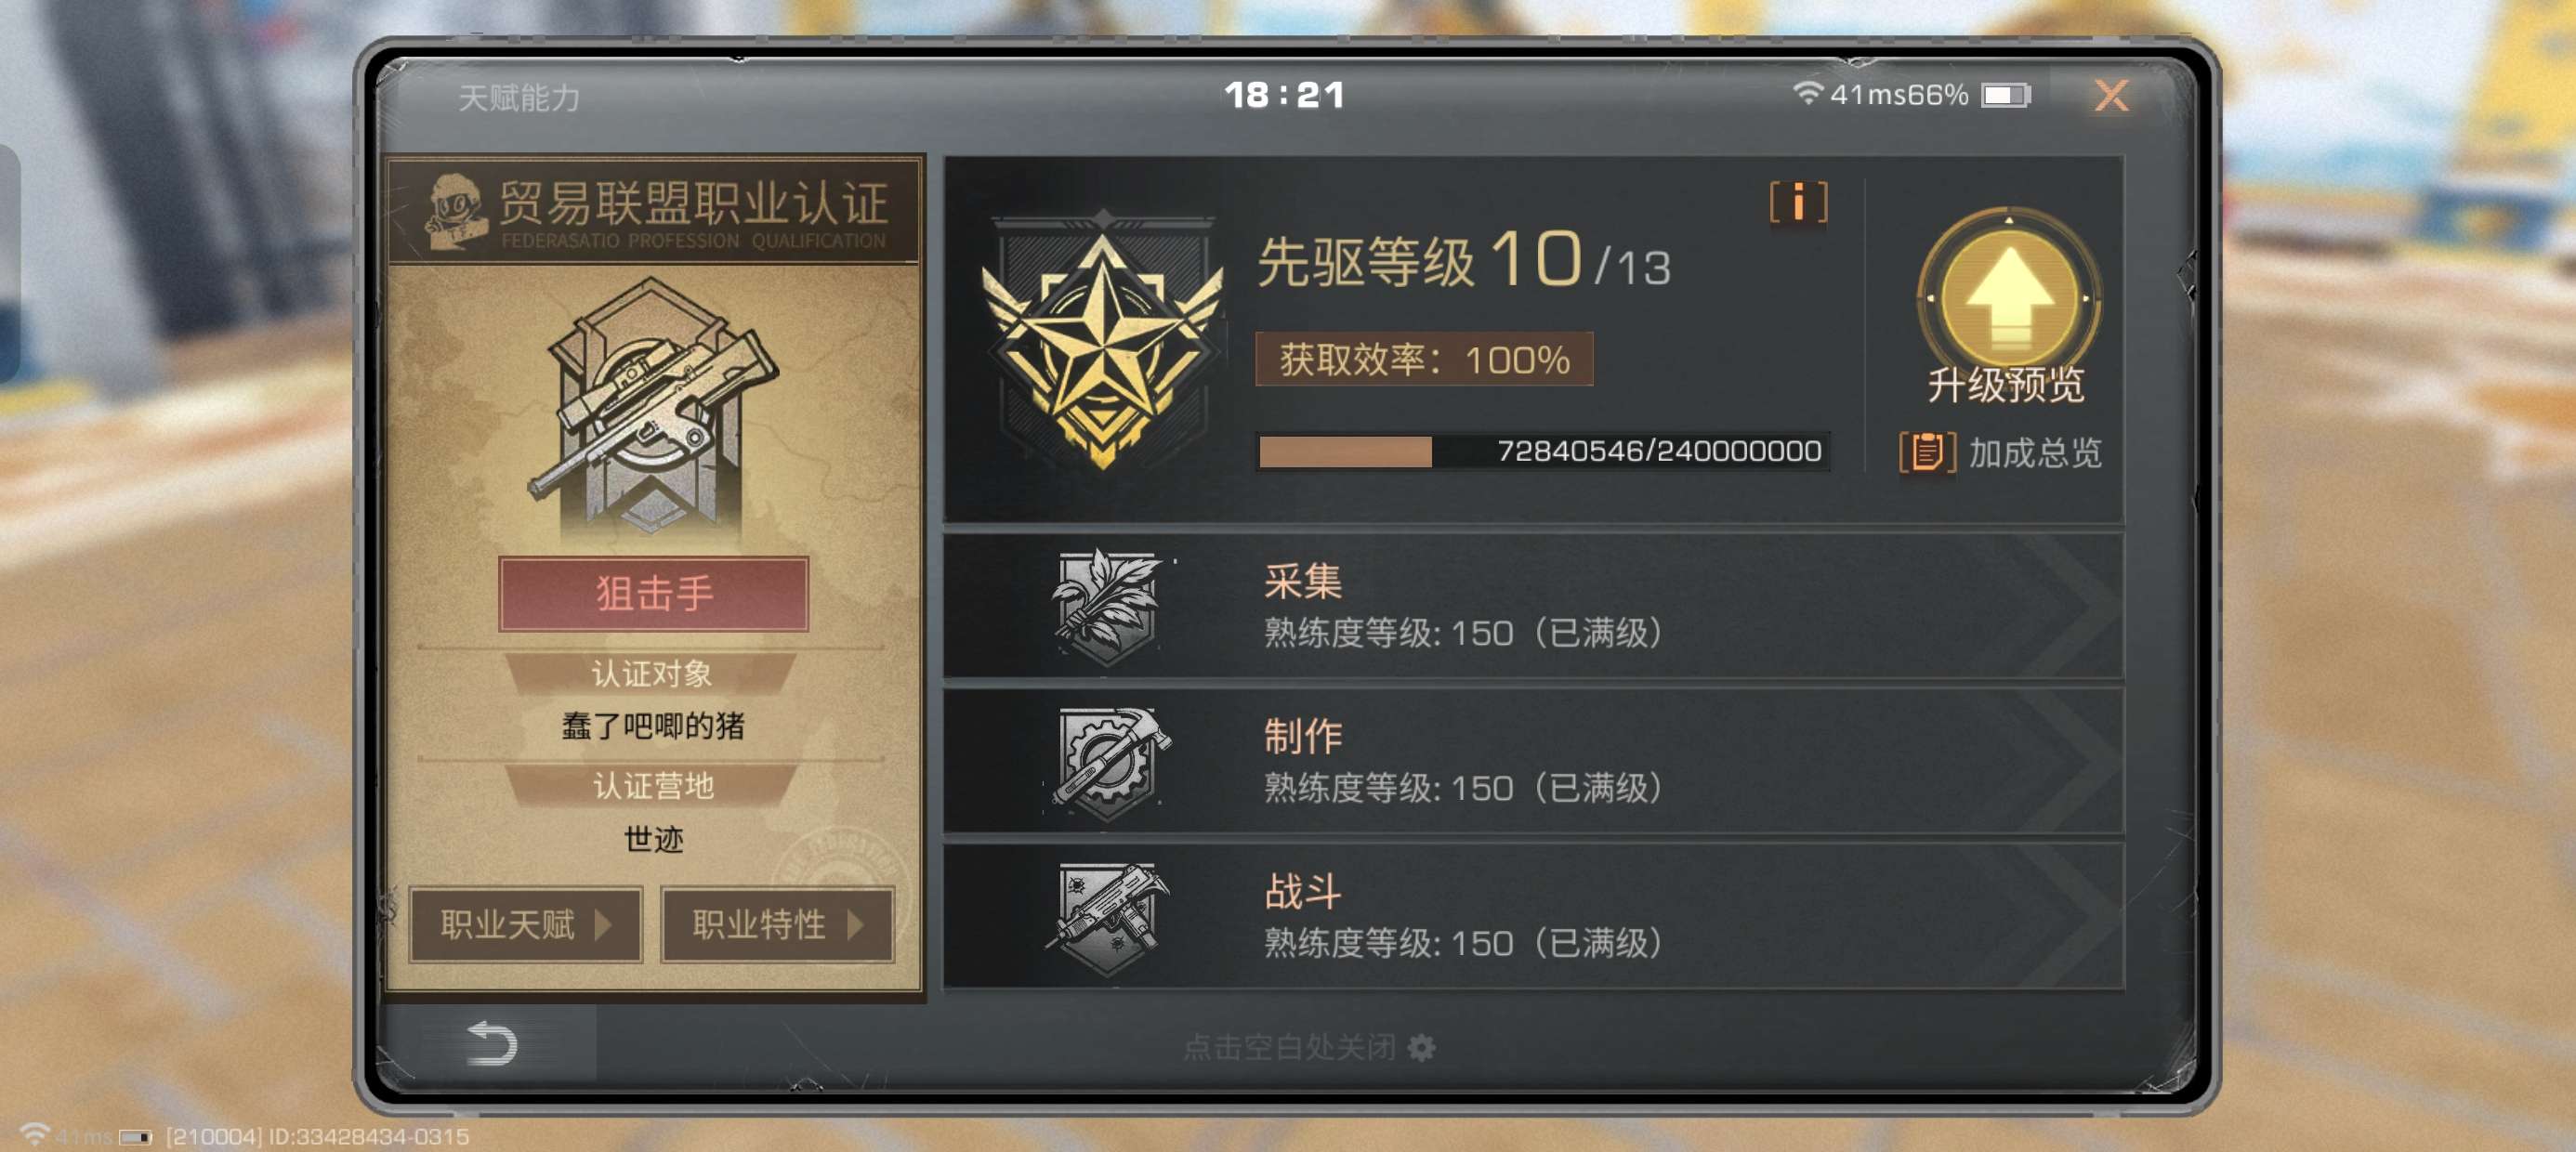This screenshot has width=2576, height=1152.
Task: Select the sniper rifle profession emblem
Action: (x=654, y=404)
